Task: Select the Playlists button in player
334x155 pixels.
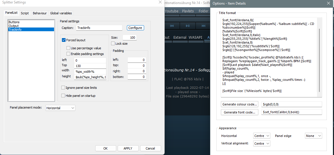Action: [x=188, y=11]
